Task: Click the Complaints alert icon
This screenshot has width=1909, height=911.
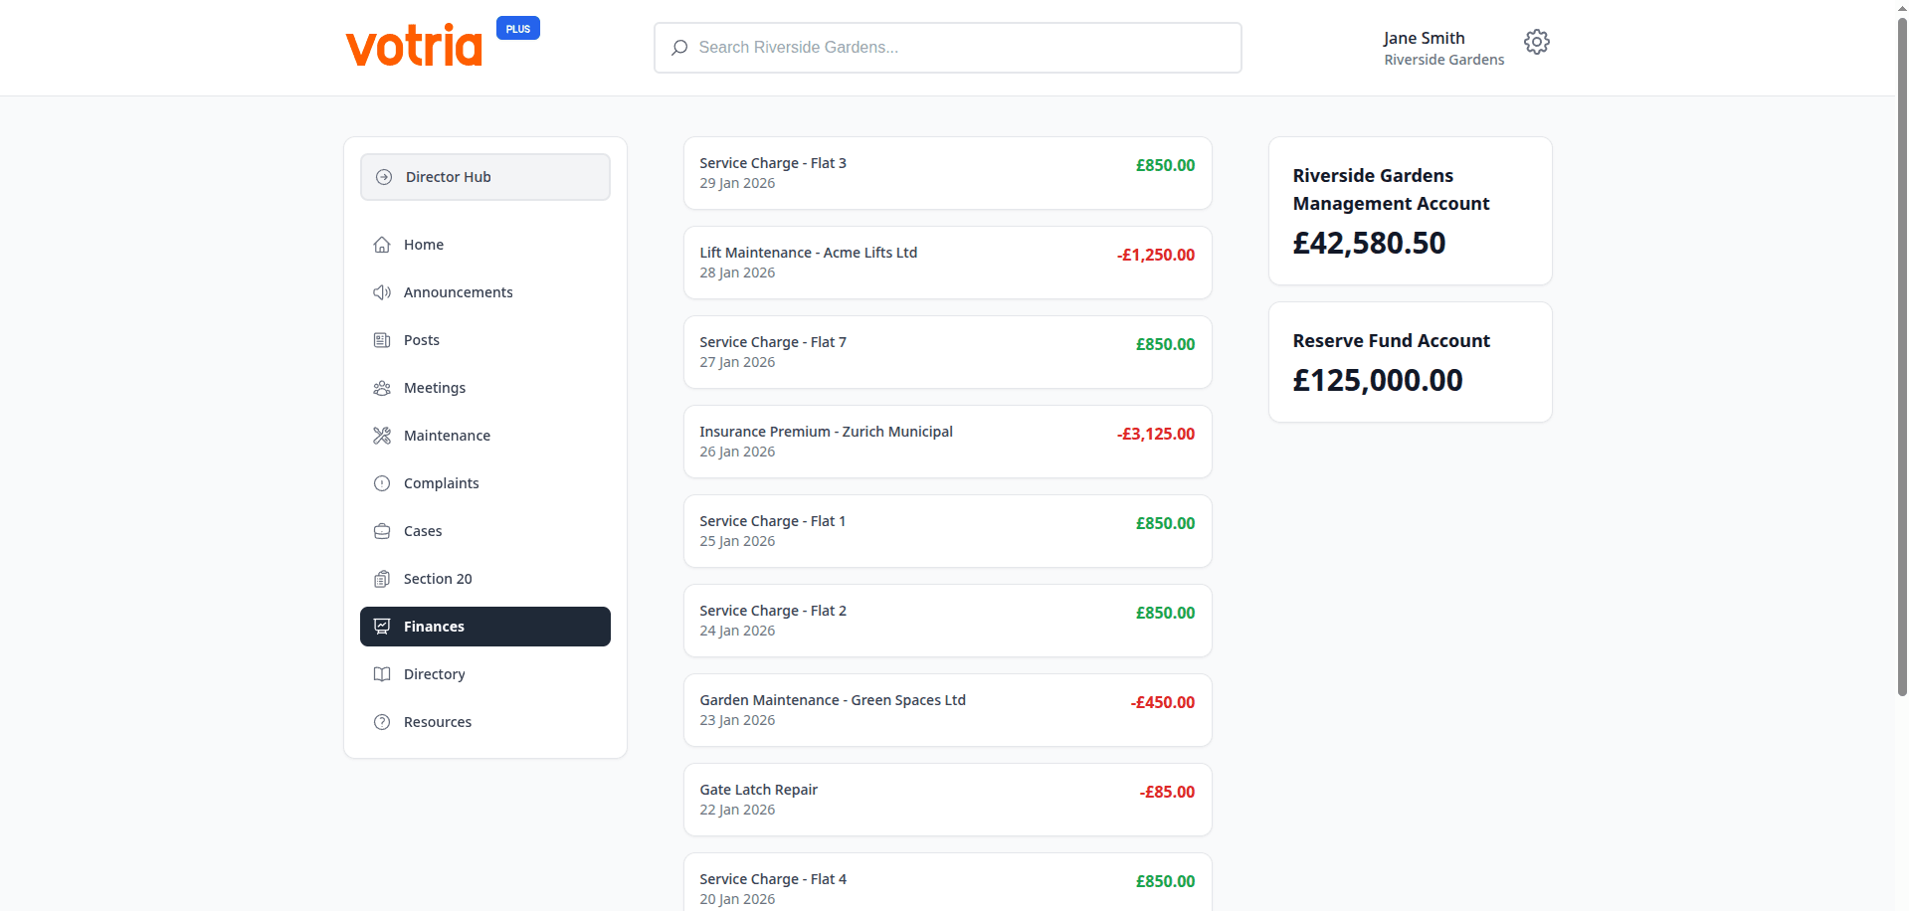Action: (382, 482)
